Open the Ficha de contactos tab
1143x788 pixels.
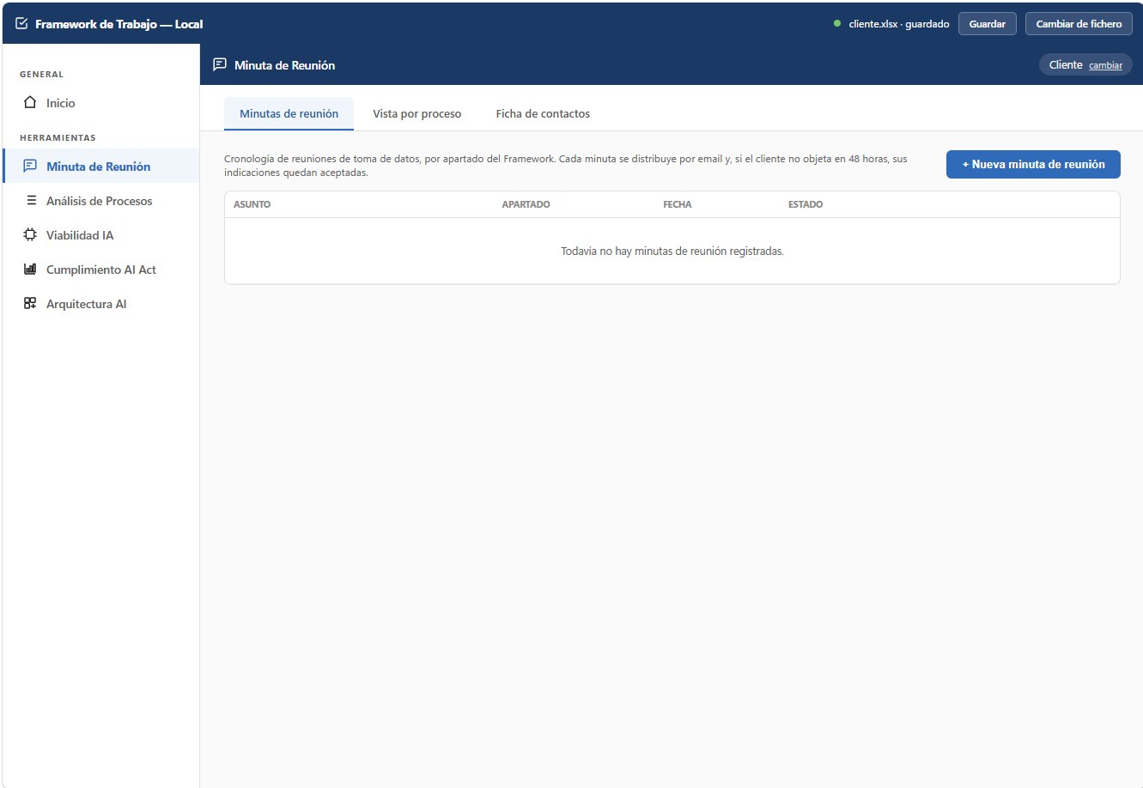click(x=543, y=113)
